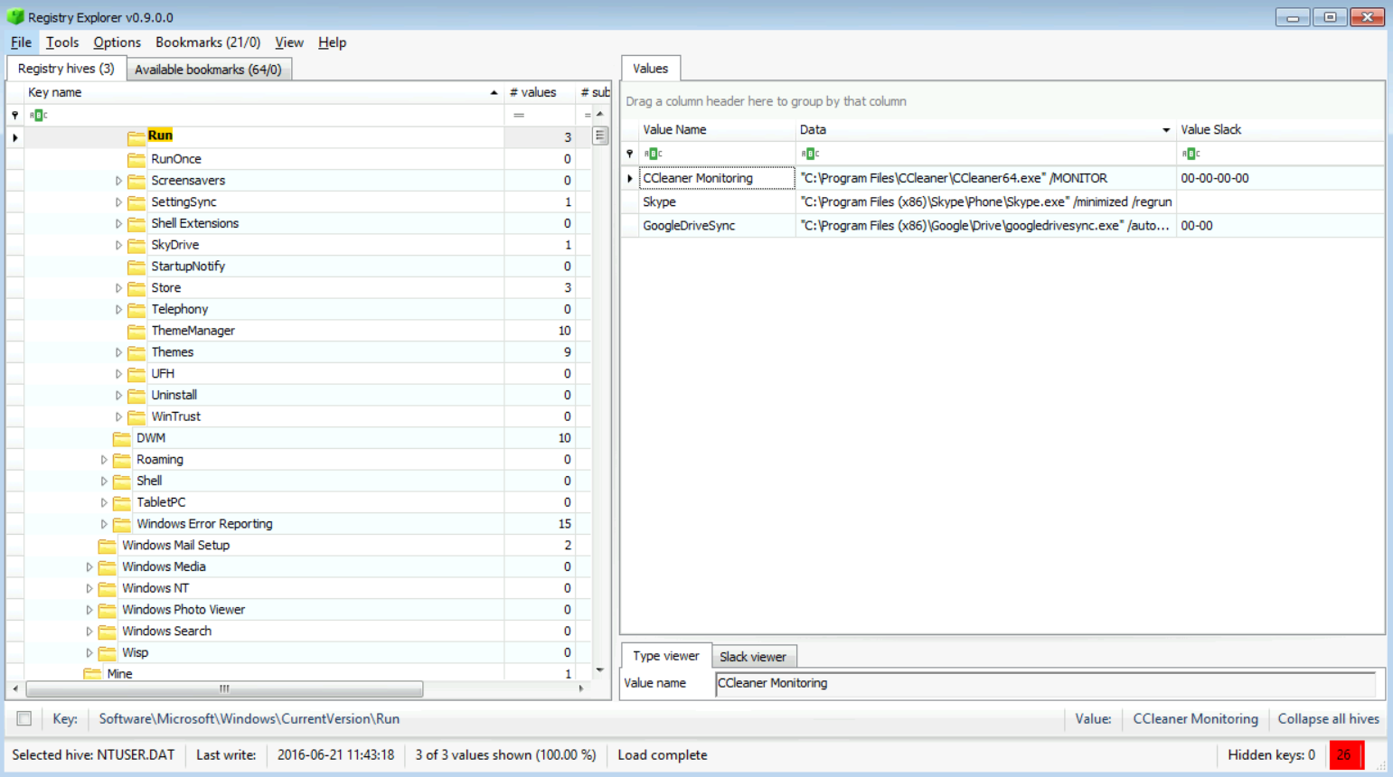Toggle the checkbox beside the Key path
The height and width of the screenshot is (777, 1393).
(24, 719)
